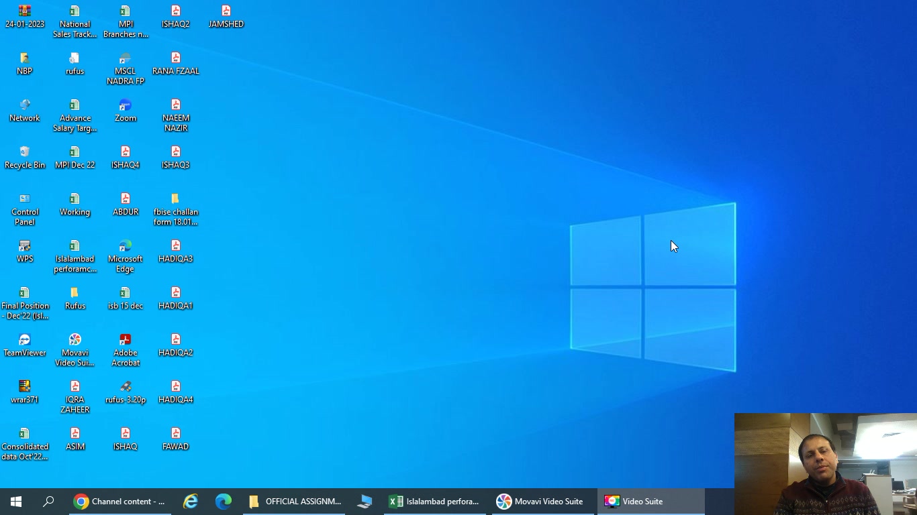The image size is (917, 515).
Task: Open Internet Explorer from taskbar
Action: coord(191,502)
